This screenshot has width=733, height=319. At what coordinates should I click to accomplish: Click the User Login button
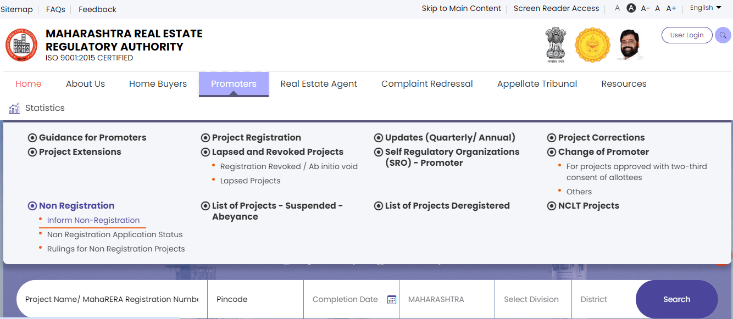click(687, 35)
